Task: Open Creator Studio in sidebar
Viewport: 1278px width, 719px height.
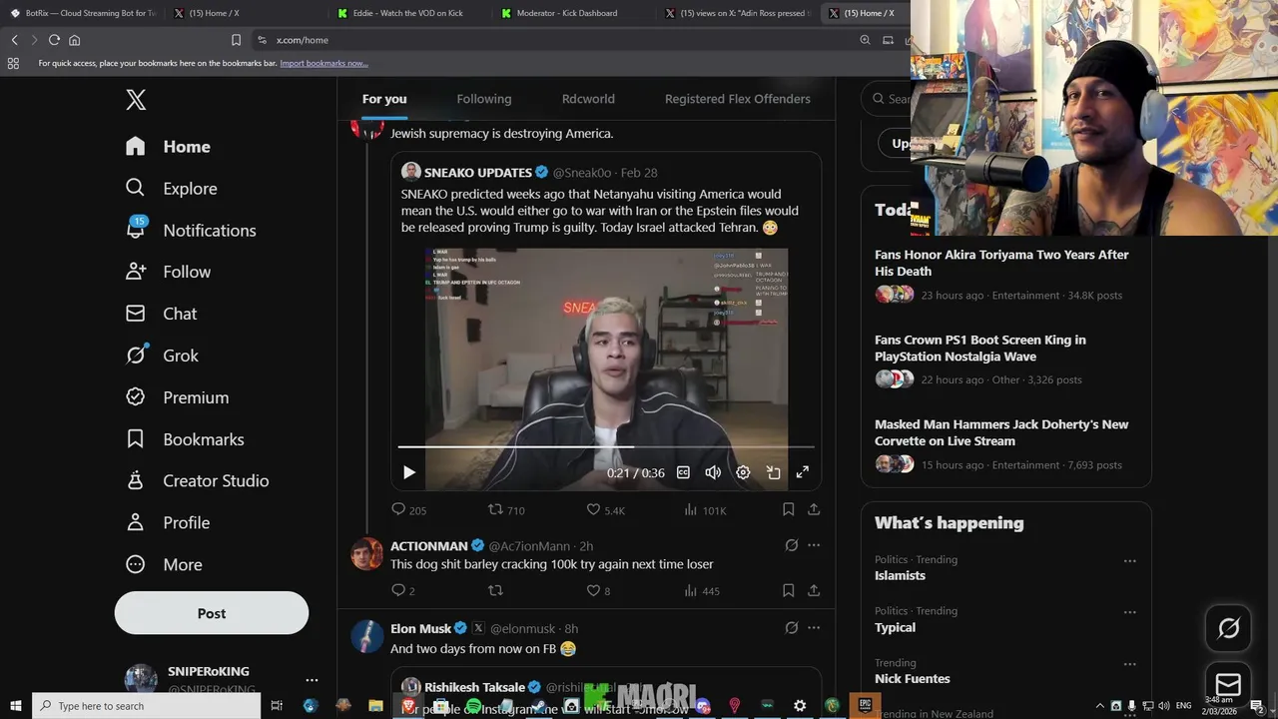Action: pyautogui.click(x=197, y=481)
